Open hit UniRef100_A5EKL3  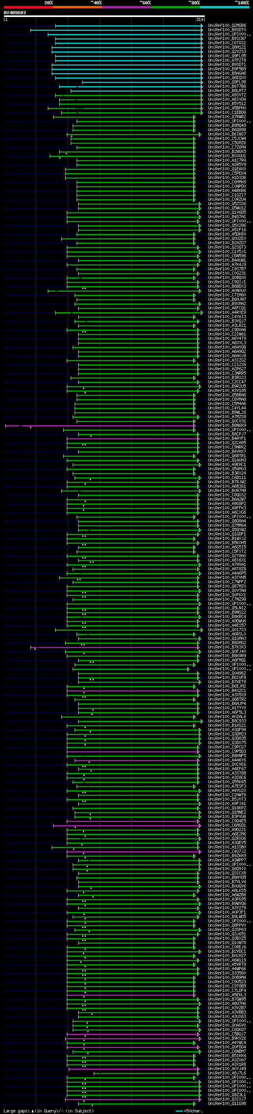(227, 995)
